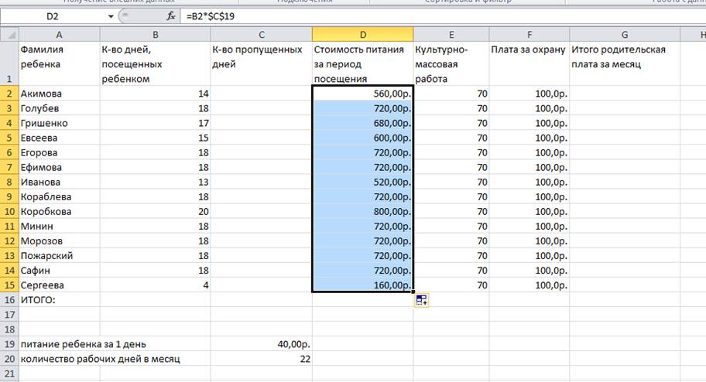
Task: Click the Auto Fill Options icon below D15
Action: tap(421, 300)
